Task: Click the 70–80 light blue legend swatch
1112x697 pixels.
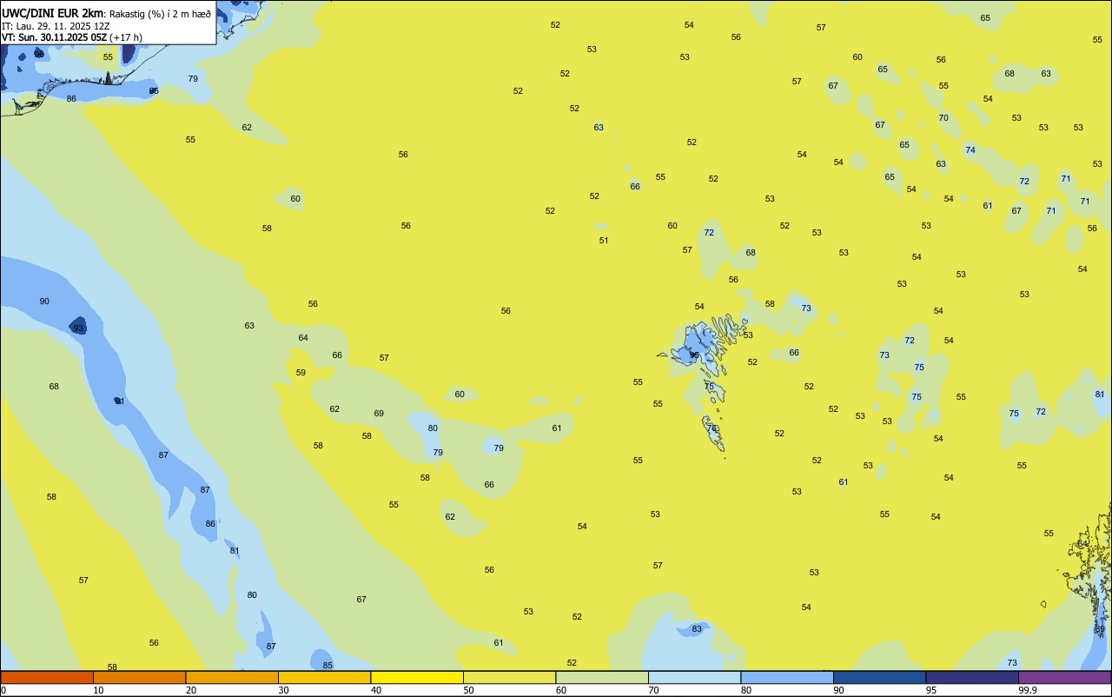Action: click(x=695, y=677)
